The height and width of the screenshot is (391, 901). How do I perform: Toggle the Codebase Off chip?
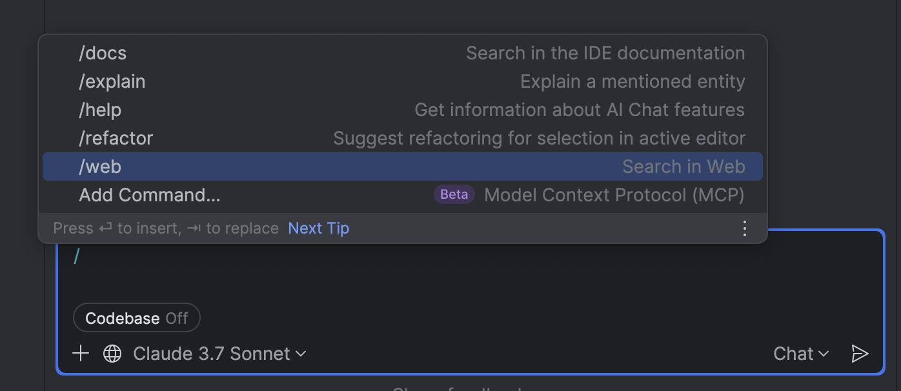pos(137,318)
